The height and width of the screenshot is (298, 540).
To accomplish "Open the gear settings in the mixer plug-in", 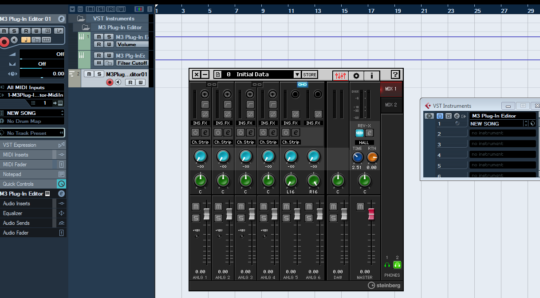I will (356, 75).
